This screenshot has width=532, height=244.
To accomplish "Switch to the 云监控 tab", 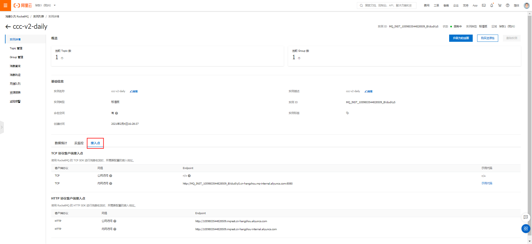I will point(79,143).
